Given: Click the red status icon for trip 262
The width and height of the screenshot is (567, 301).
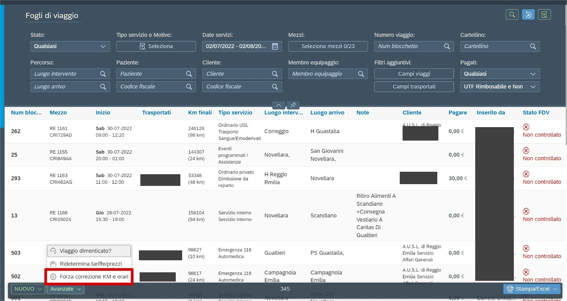Looking at the screenshot, I should pos(526,127).
